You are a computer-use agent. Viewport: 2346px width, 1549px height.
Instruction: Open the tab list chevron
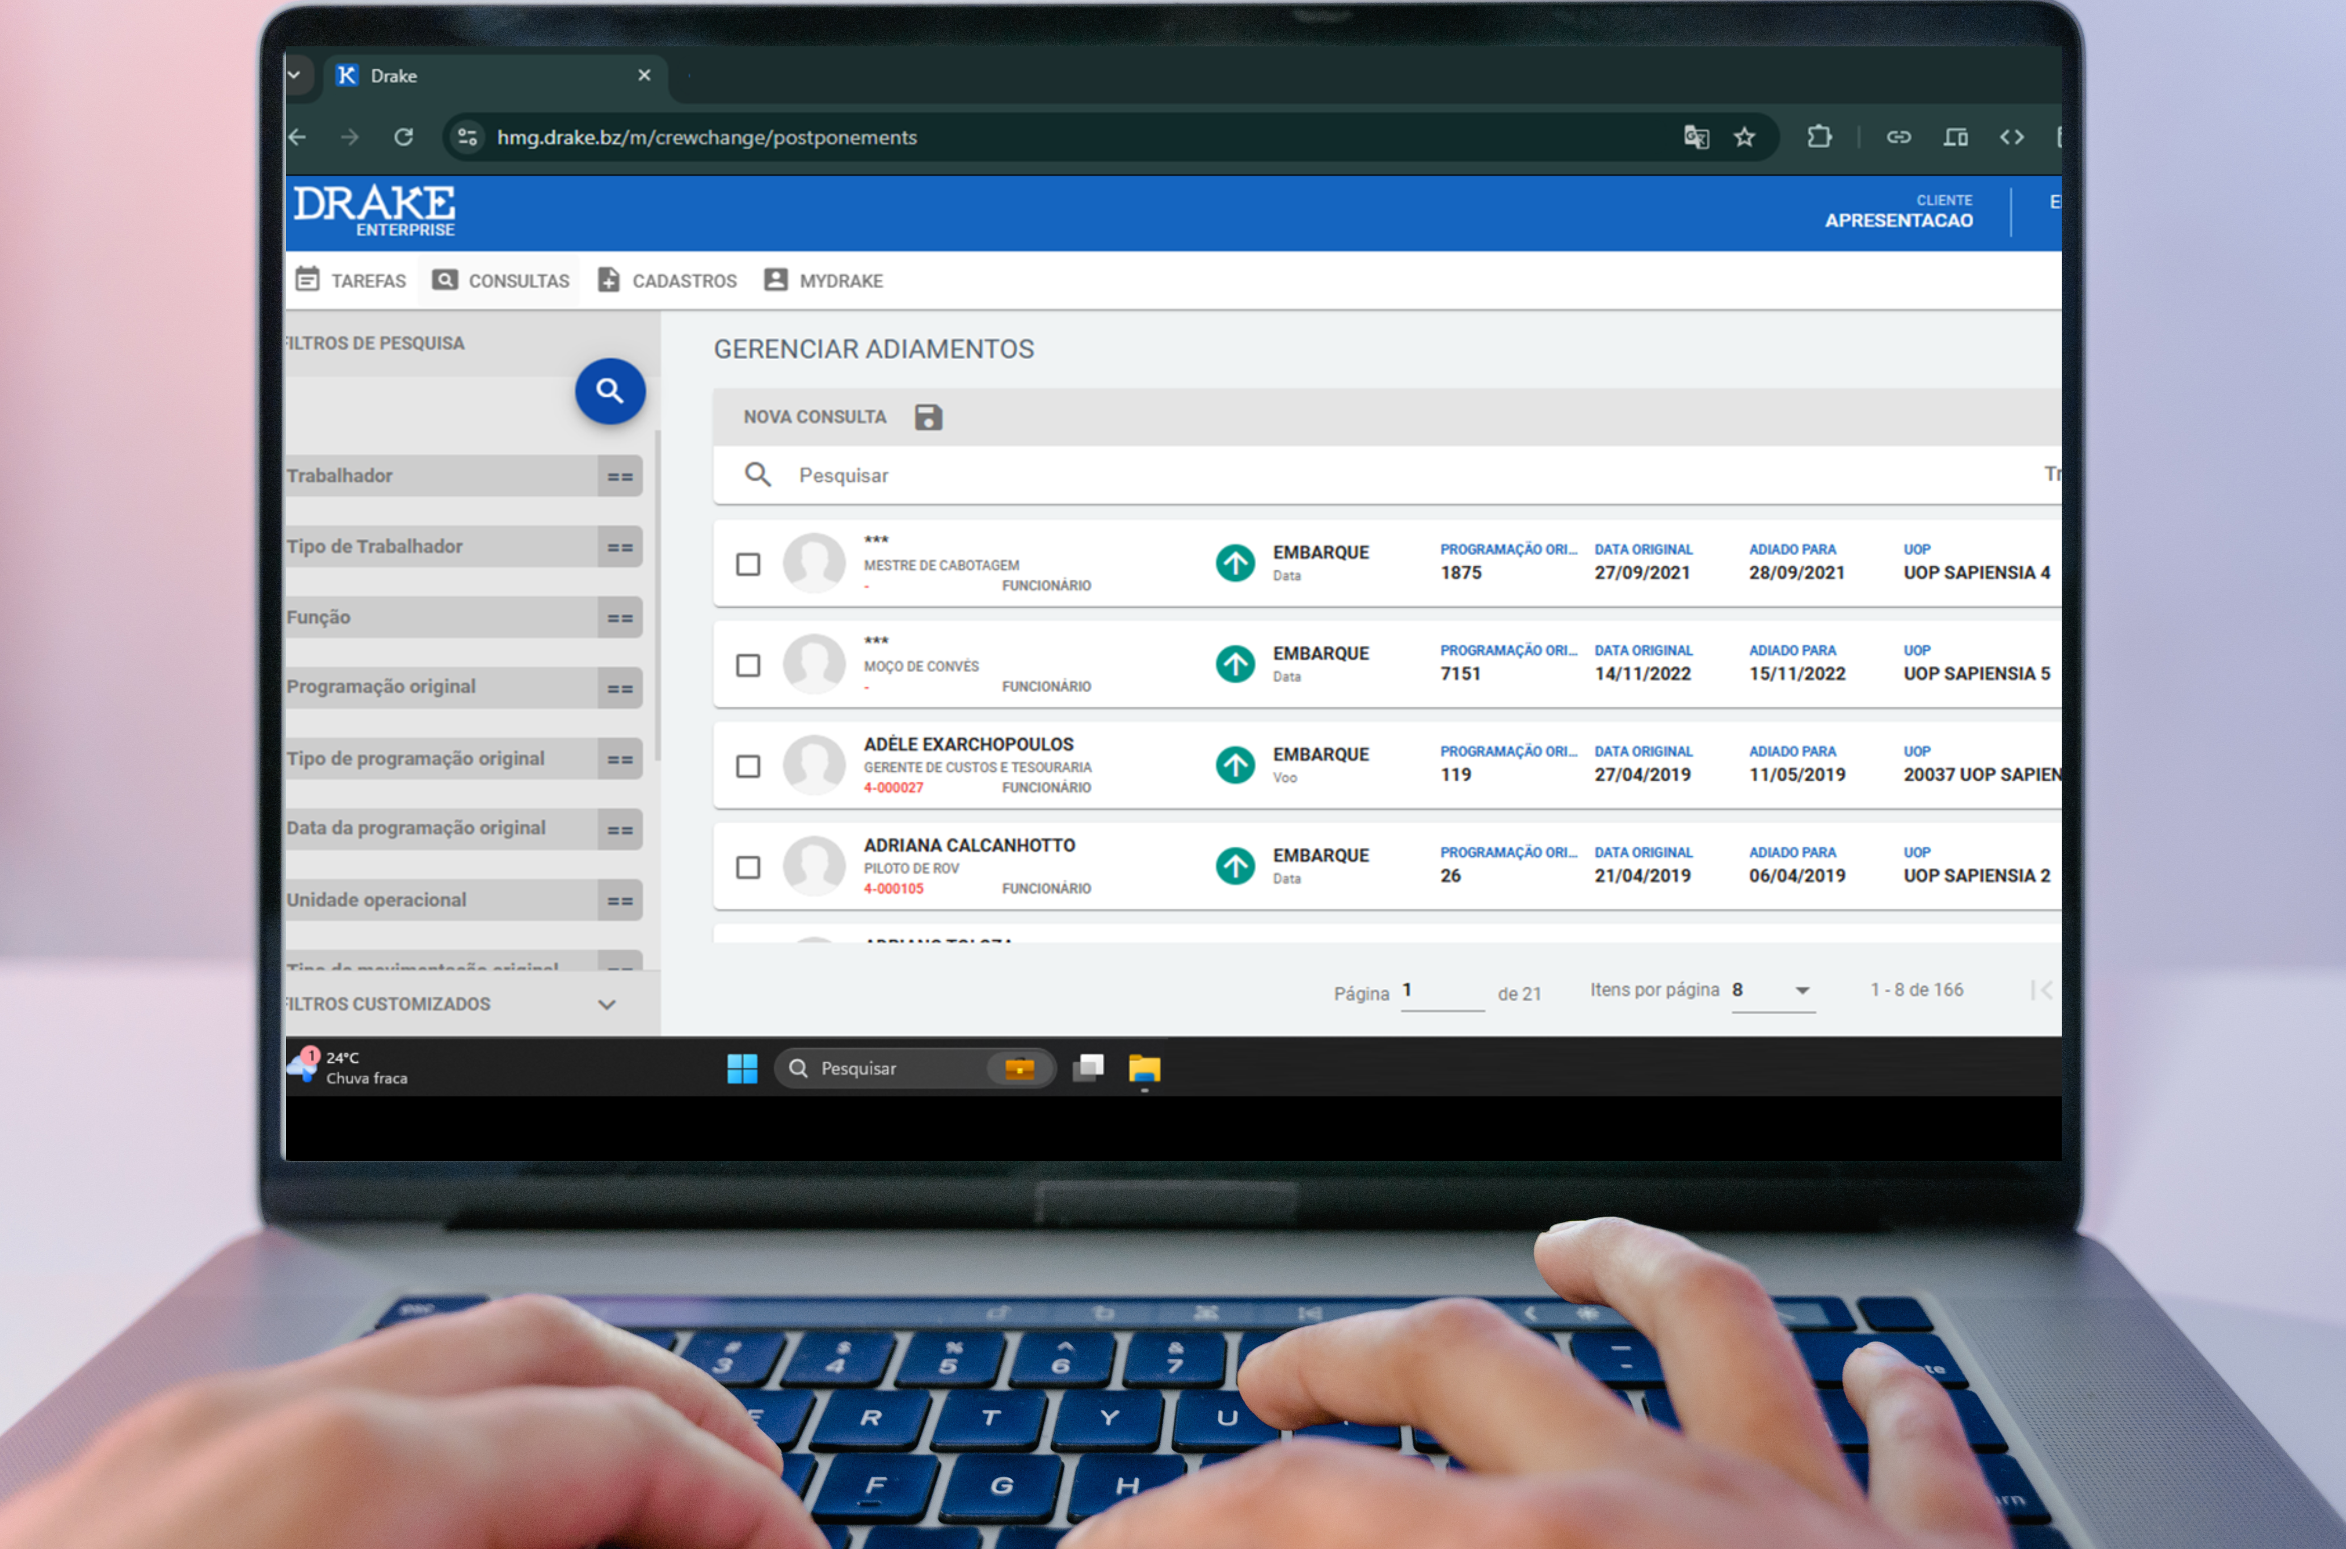pyautogui.click(x=293, y=75)
